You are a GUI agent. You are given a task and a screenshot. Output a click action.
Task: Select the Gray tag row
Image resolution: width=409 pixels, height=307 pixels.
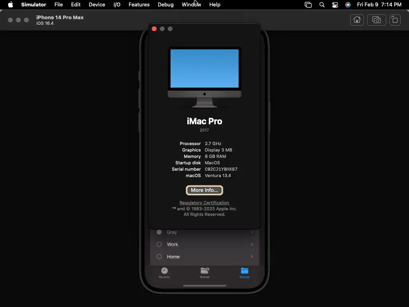pyautogui.click(x=204, y=232)
